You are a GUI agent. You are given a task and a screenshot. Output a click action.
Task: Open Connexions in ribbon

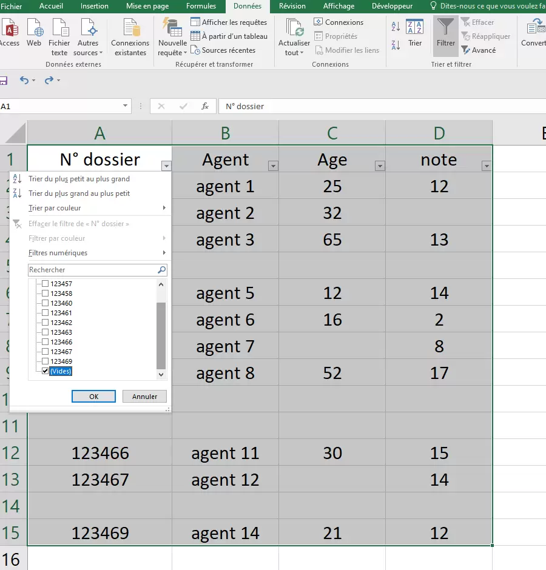339,22
